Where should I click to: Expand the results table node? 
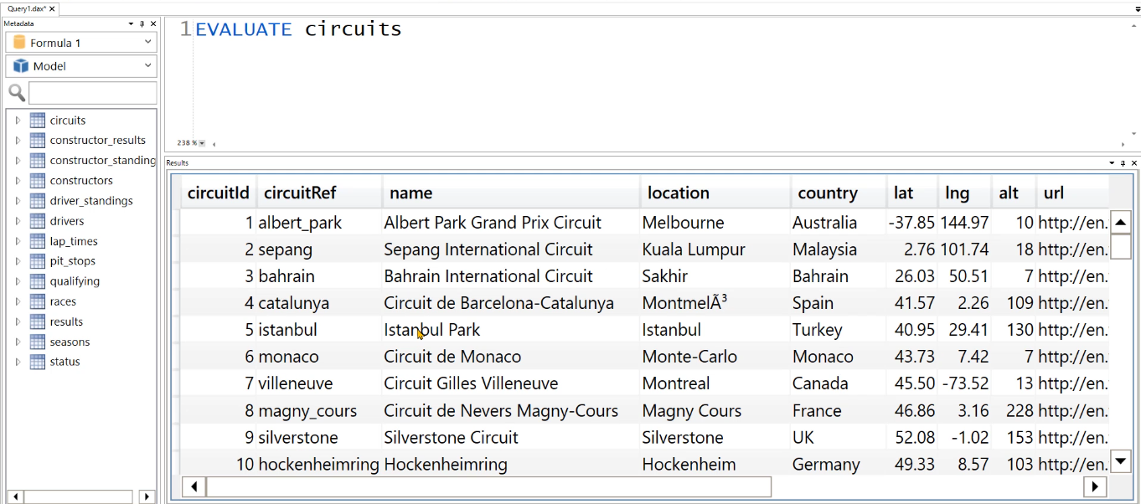(x=18, y=321)
